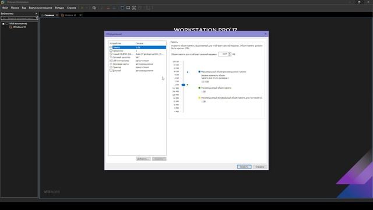Select the Звуковая карта device row
The height and width of the screenshot is (210, 373).
click(138, 64)
